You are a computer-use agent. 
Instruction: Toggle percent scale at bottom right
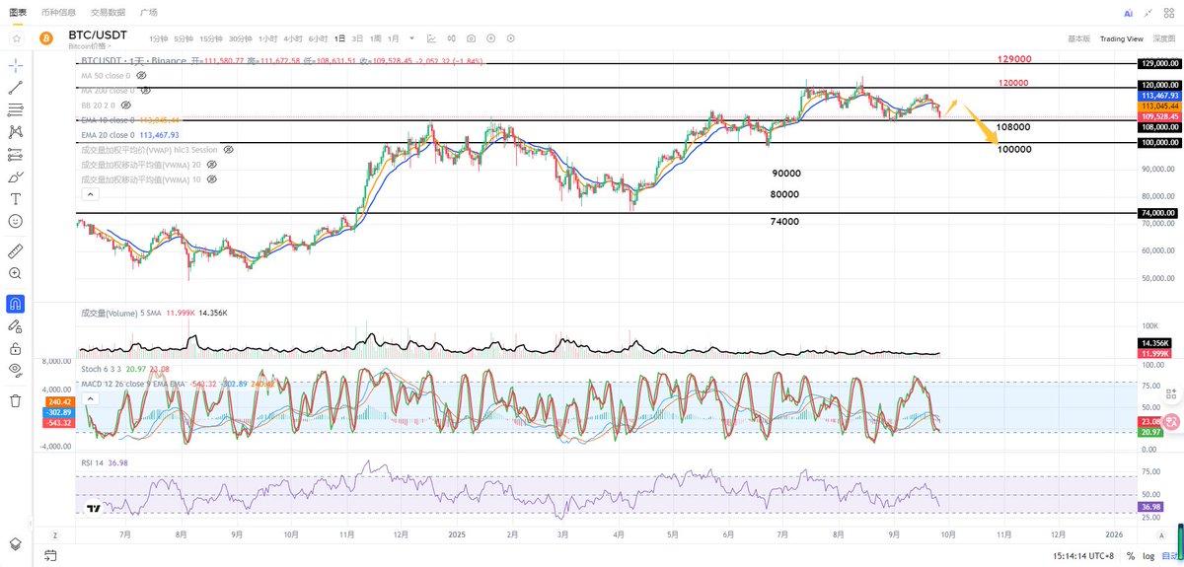tap(1131, 556)
